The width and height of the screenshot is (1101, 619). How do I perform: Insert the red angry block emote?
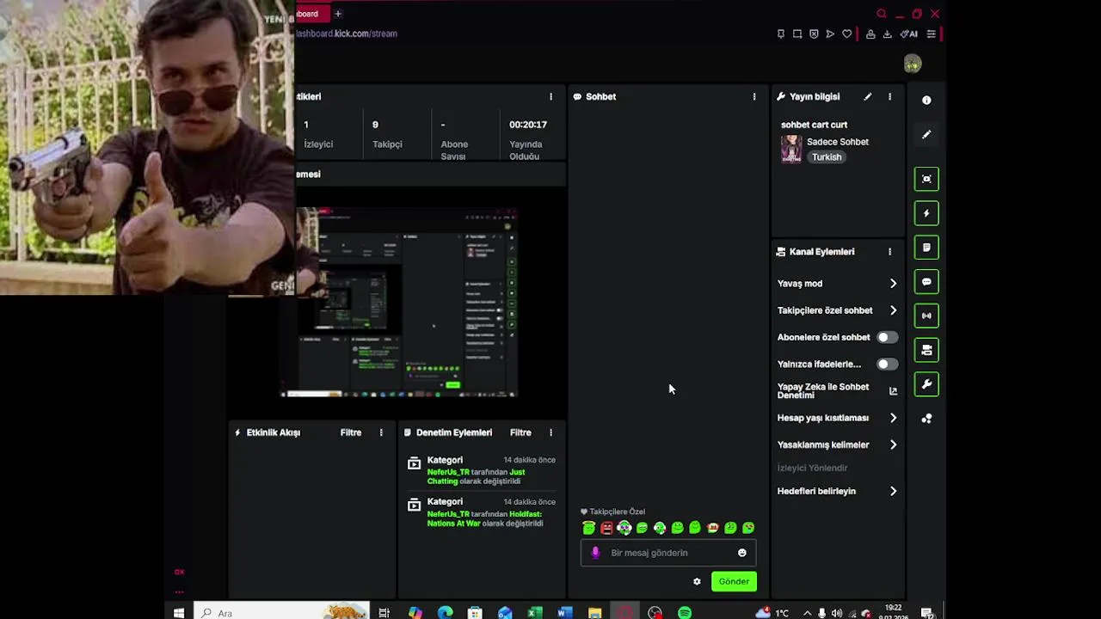tap(606, 528)
